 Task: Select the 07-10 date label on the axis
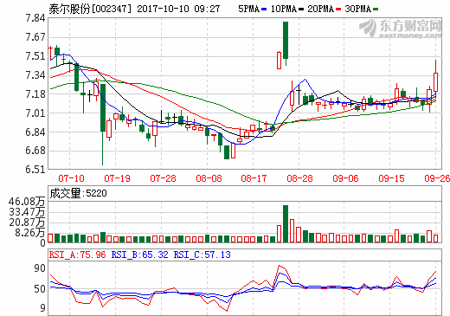[71, 178]
